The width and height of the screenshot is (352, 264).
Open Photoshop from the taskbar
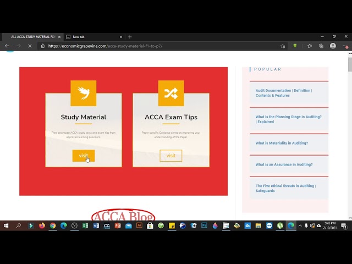204,226
